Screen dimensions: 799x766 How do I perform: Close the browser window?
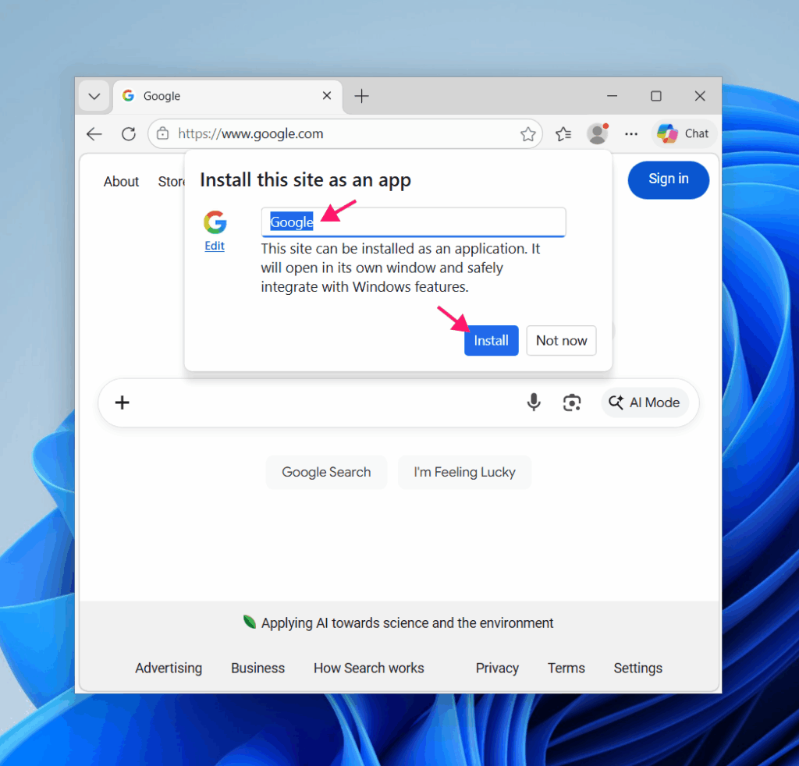700,96
